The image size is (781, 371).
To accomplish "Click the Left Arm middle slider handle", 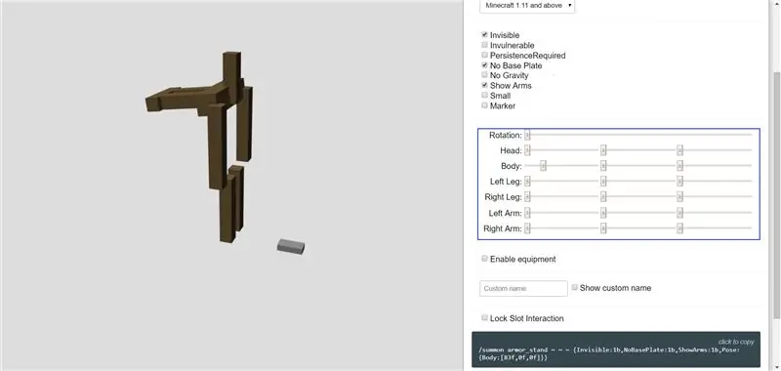I will (603, 213).
